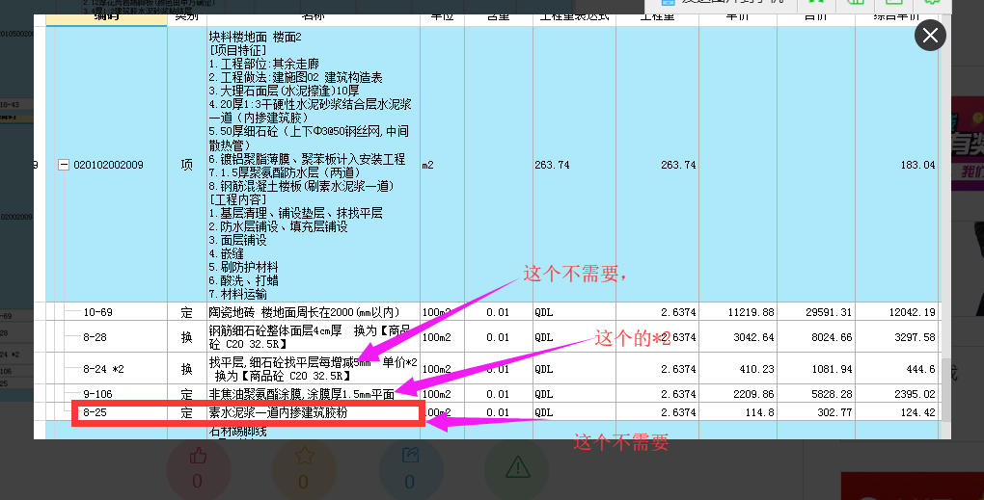Click the 0.01 content value in row 10-69
984x500 pixels.
coord(498,312)
